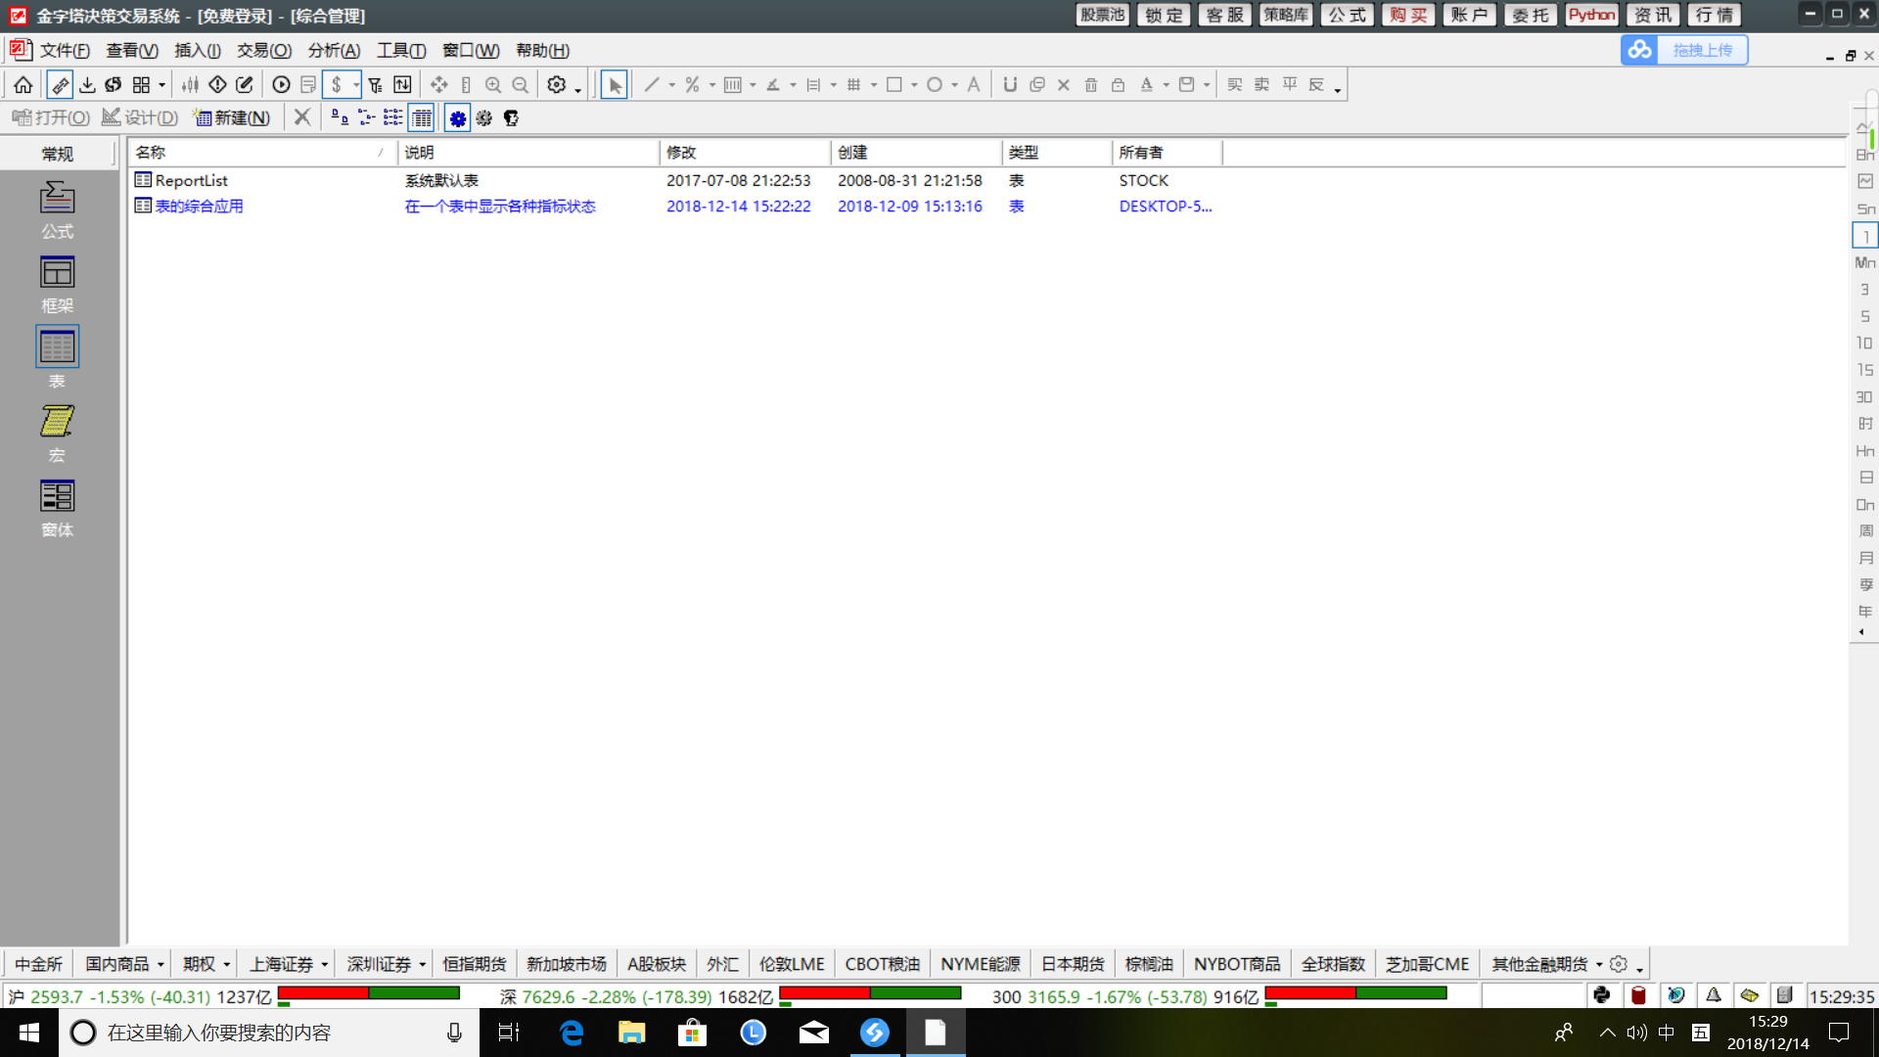Click the up-down sort arrows icon
This screenshot has height=1057, width=1879.
pyautogui.click(x=402, y=85)
